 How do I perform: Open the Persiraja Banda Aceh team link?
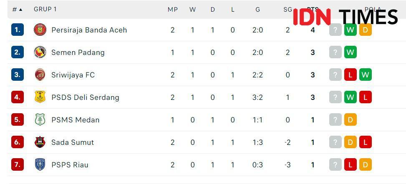tap(89, 30)
